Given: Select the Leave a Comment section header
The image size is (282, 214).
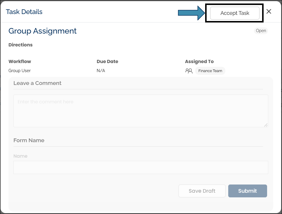Looking at the screenshot, I should click(37, 83).
